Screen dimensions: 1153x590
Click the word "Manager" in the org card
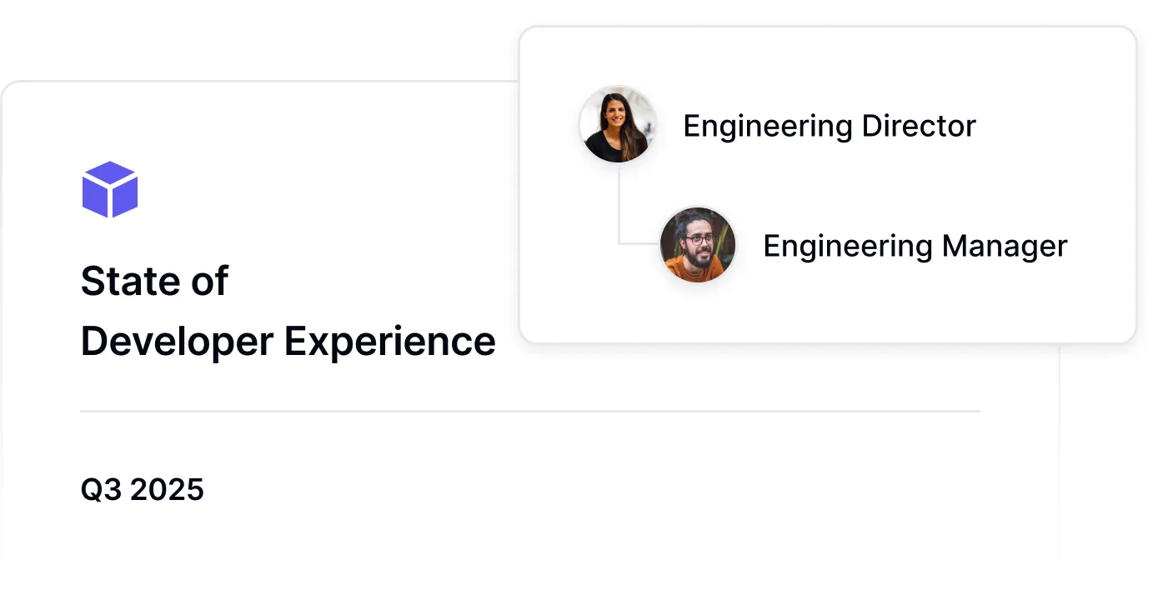click(1004, 246)
